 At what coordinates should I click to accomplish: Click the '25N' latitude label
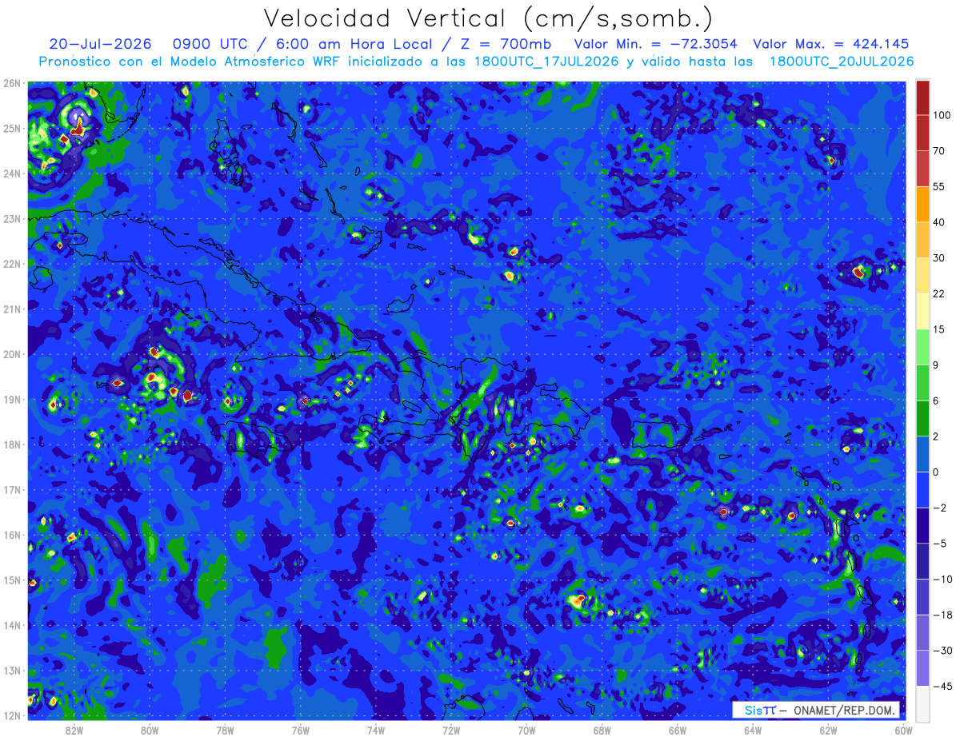tap(12, 129)
